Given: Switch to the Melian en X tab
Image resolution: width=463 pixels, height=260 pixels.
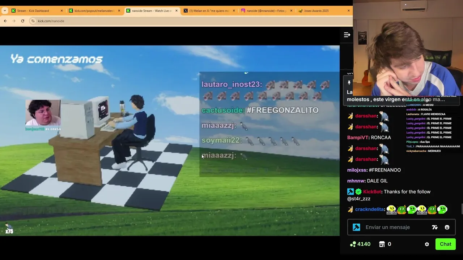Looking at the screenshot, I should tap(209, 10).
